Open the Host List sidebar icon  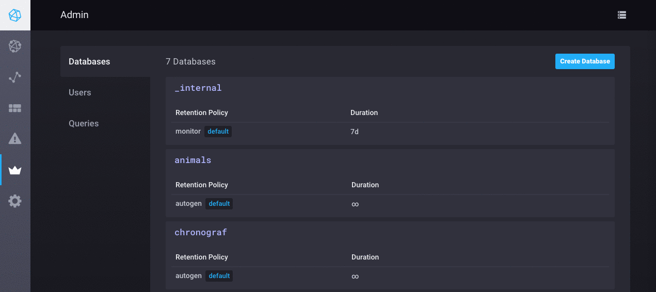click(15, 46)
